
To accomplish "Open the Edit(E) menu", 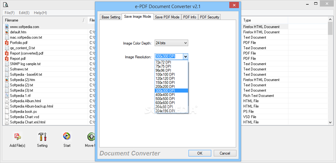I will 24,13.
